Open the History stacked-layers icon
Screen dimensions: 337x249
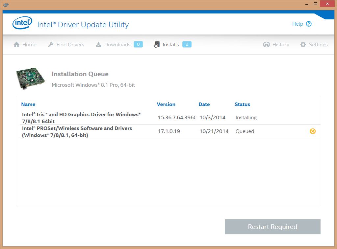266,44
